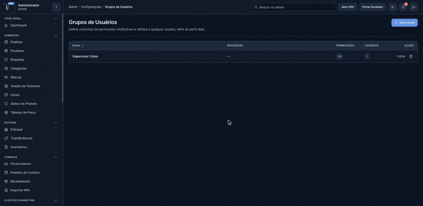Collapse the Compras section
The image size is (423, 206).
point(56,157)
